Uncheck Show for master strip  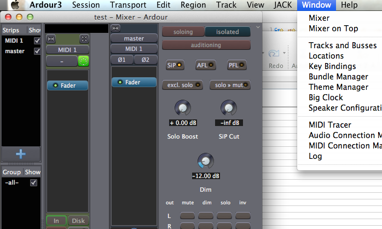click(x=36, y=51)
